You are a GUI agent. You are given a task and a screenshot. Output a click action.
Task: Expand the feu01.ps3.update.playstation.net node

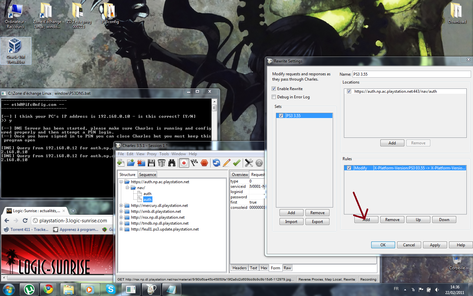click(121, 229)
